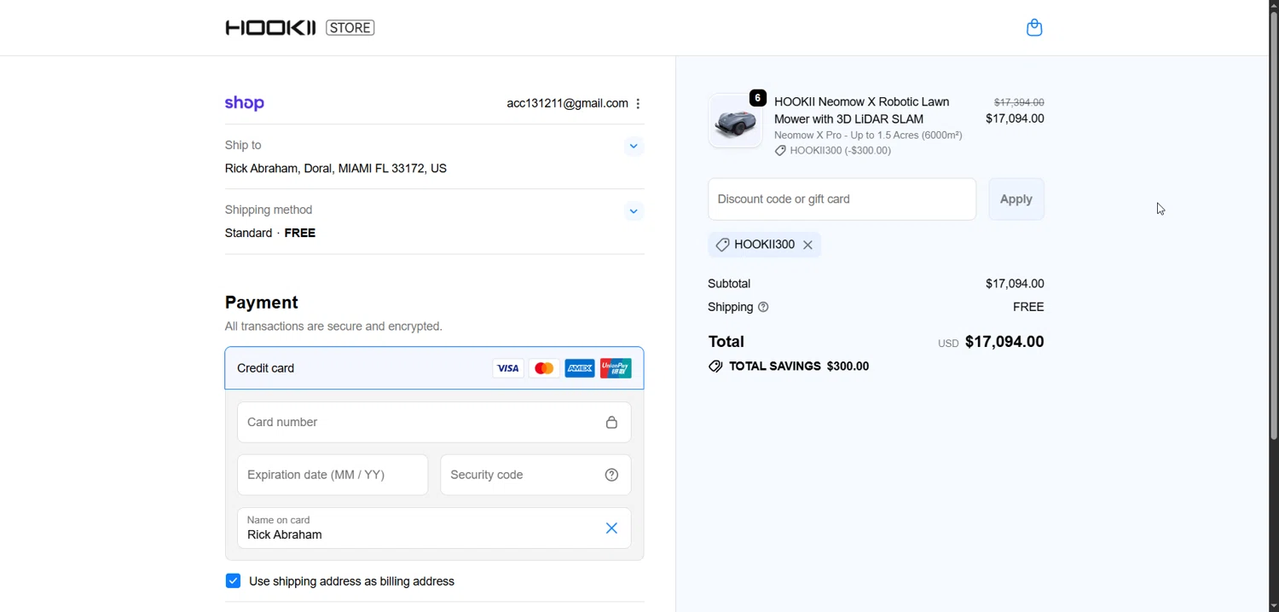Select the Credit card payment option
Viewport: 1279px width, 612px height.
[434, 368]
